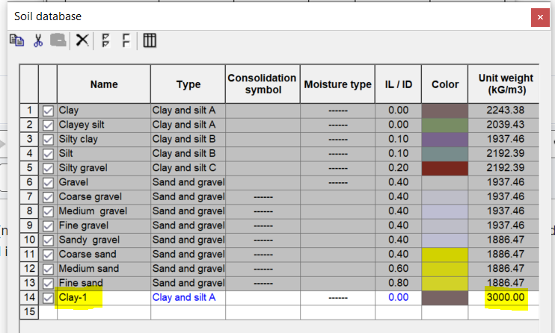Select the green color swatch for Clayey silt

pyautogui.click(x=444, y=125)
